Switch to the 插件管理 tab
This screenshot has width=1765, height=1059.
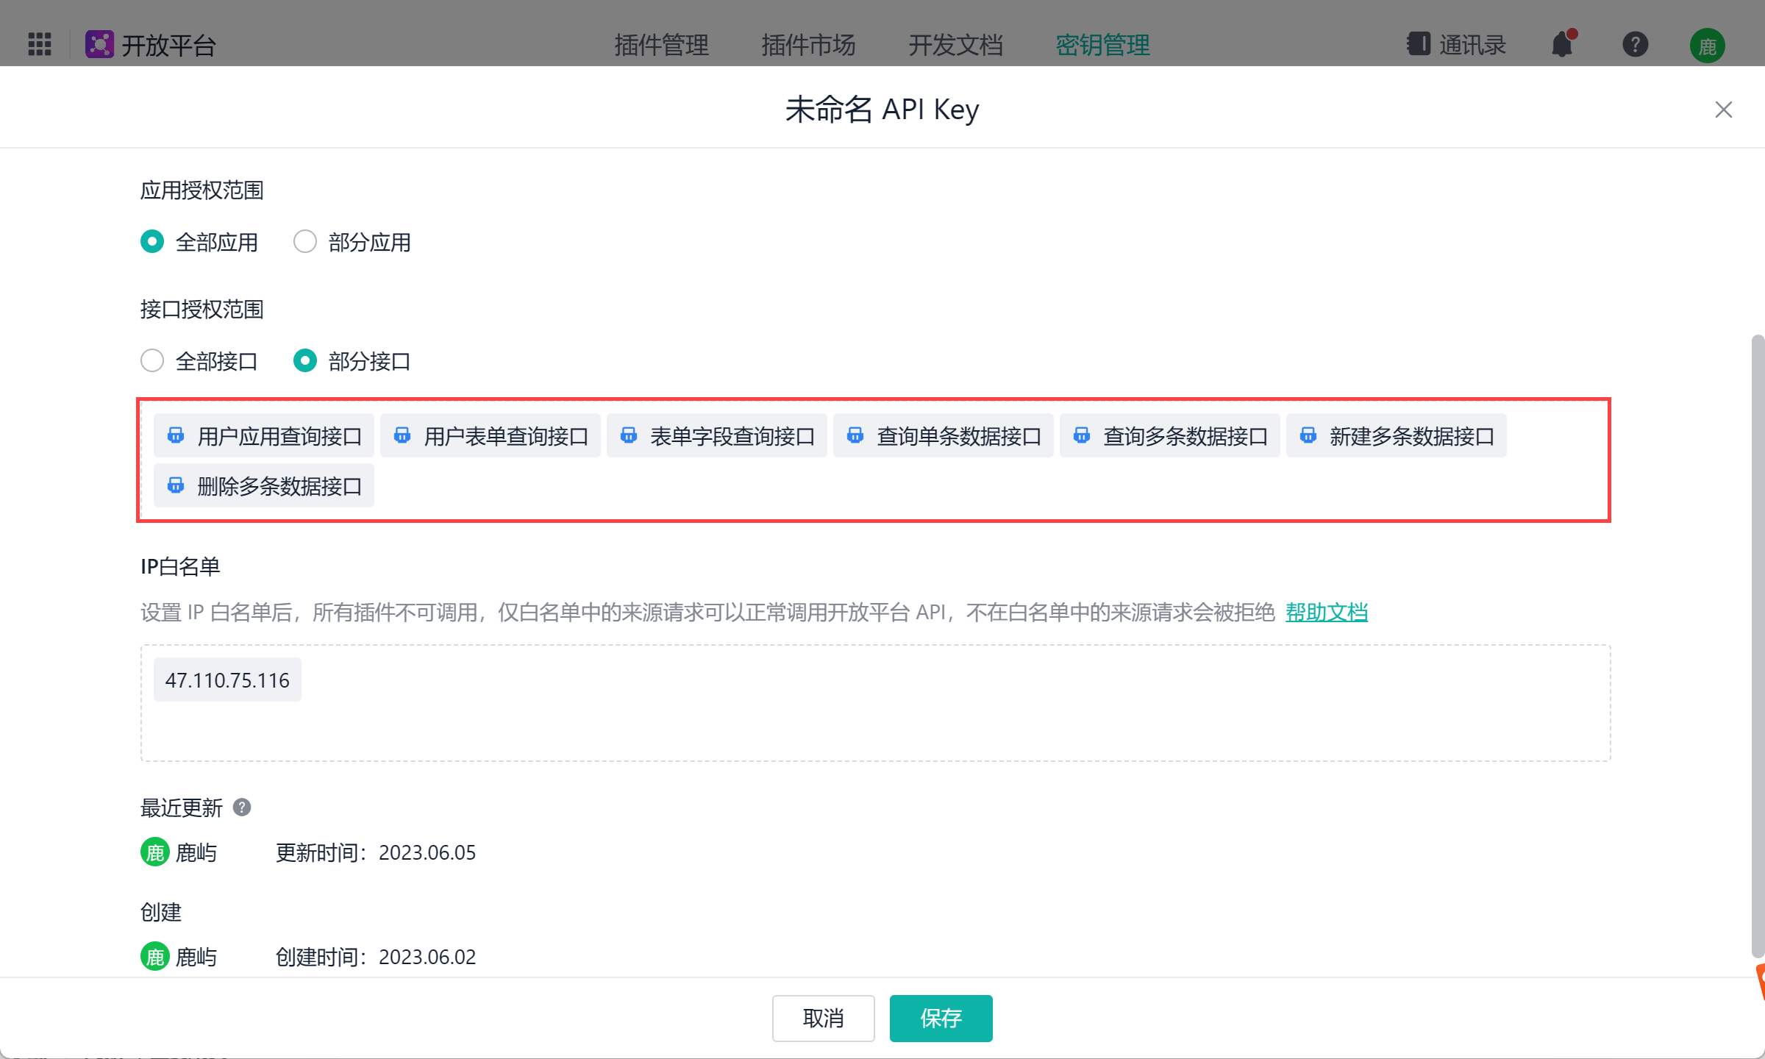point(661,45)
